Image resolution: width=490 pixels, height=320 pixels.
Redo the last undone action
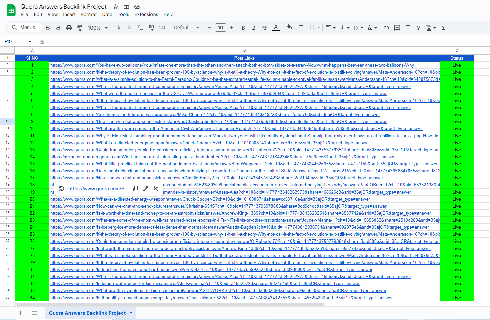tap(58, 28)
